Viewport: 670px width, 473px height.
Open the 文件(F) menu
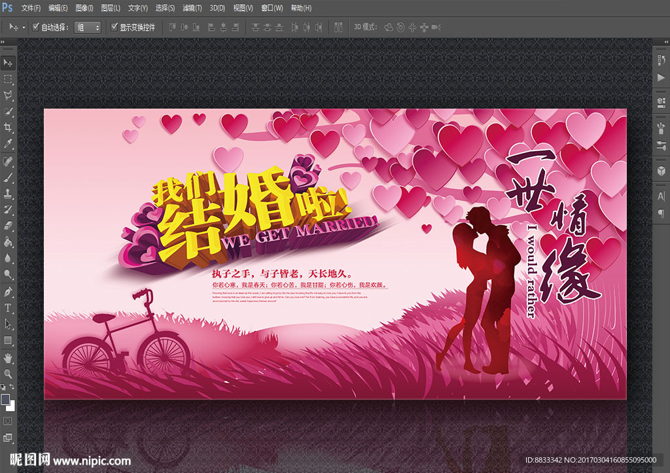(31, 8)
